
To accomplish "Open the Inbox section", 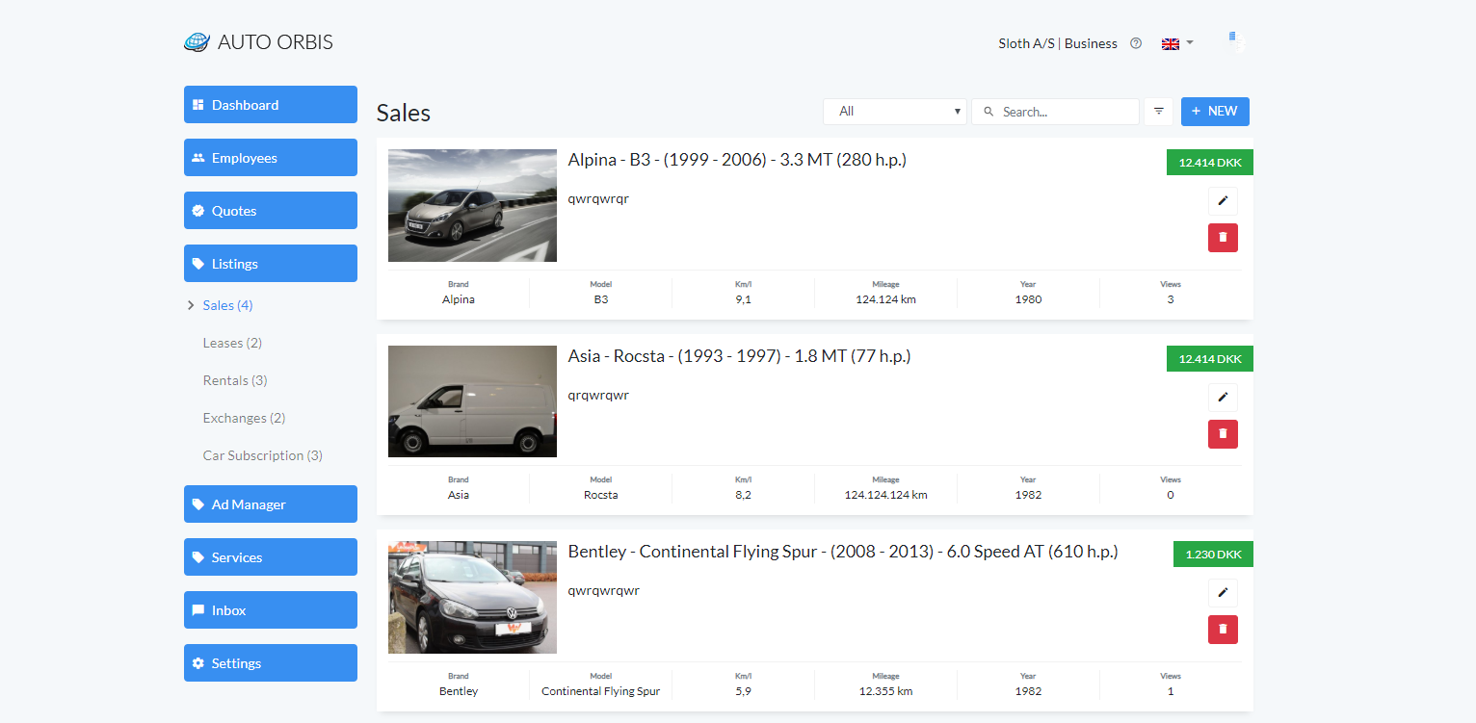I will point(271,610).
